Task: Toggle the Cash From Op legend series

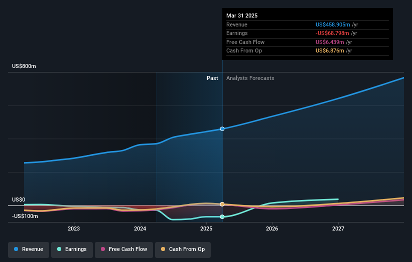Action: coord(183,249)
